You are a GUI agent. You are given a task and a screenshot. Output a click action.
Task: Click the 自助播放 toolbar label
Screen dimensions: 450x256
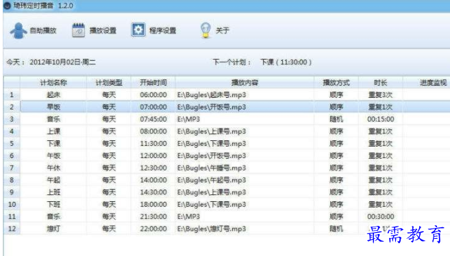point(43,30)
